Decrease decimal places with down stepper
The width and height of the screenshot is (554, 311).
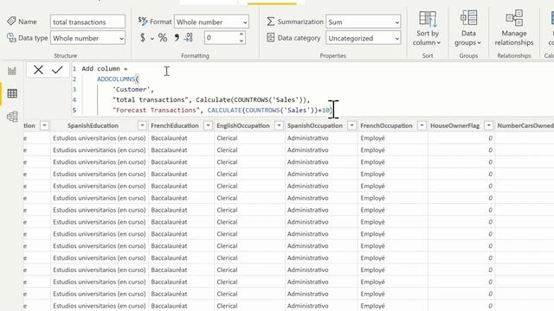(242, 41)
